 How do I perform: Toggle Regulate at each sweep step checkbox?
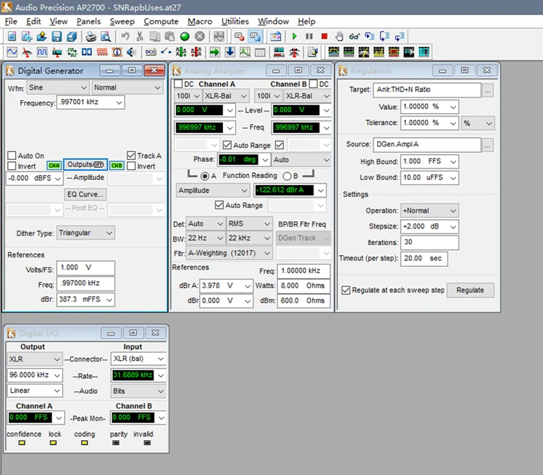[345, 290]
